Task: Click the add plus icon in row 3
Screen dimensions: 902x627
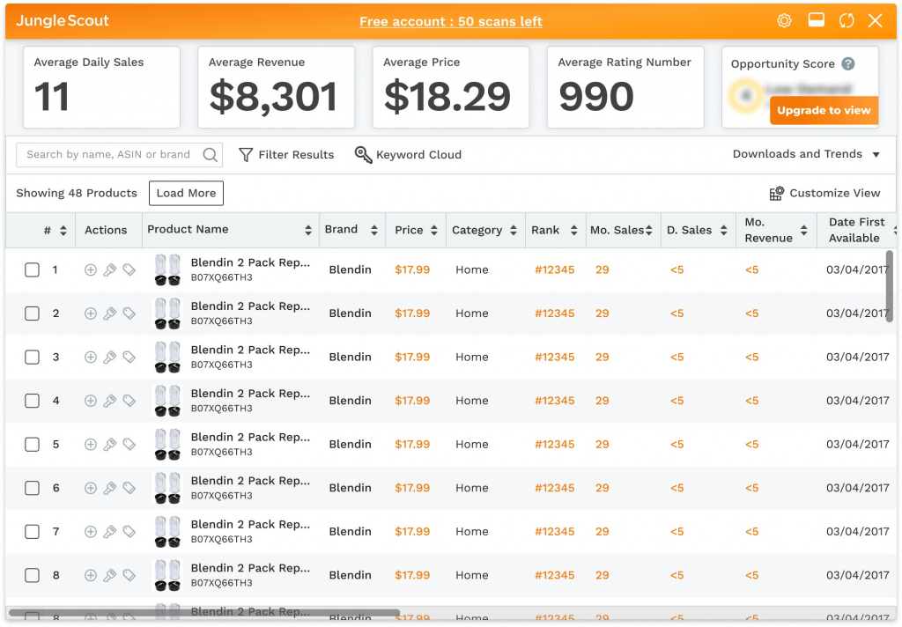Action: pyautogui.click(x=91, y=358)
